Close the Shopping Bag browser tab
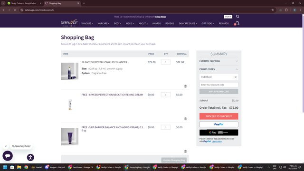 (78, 3)
